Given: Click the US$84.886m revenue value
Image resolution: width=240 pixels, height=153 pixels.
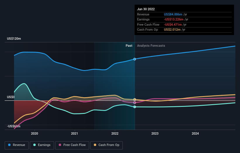Looking at the screenshot, I should click(173, 14).
